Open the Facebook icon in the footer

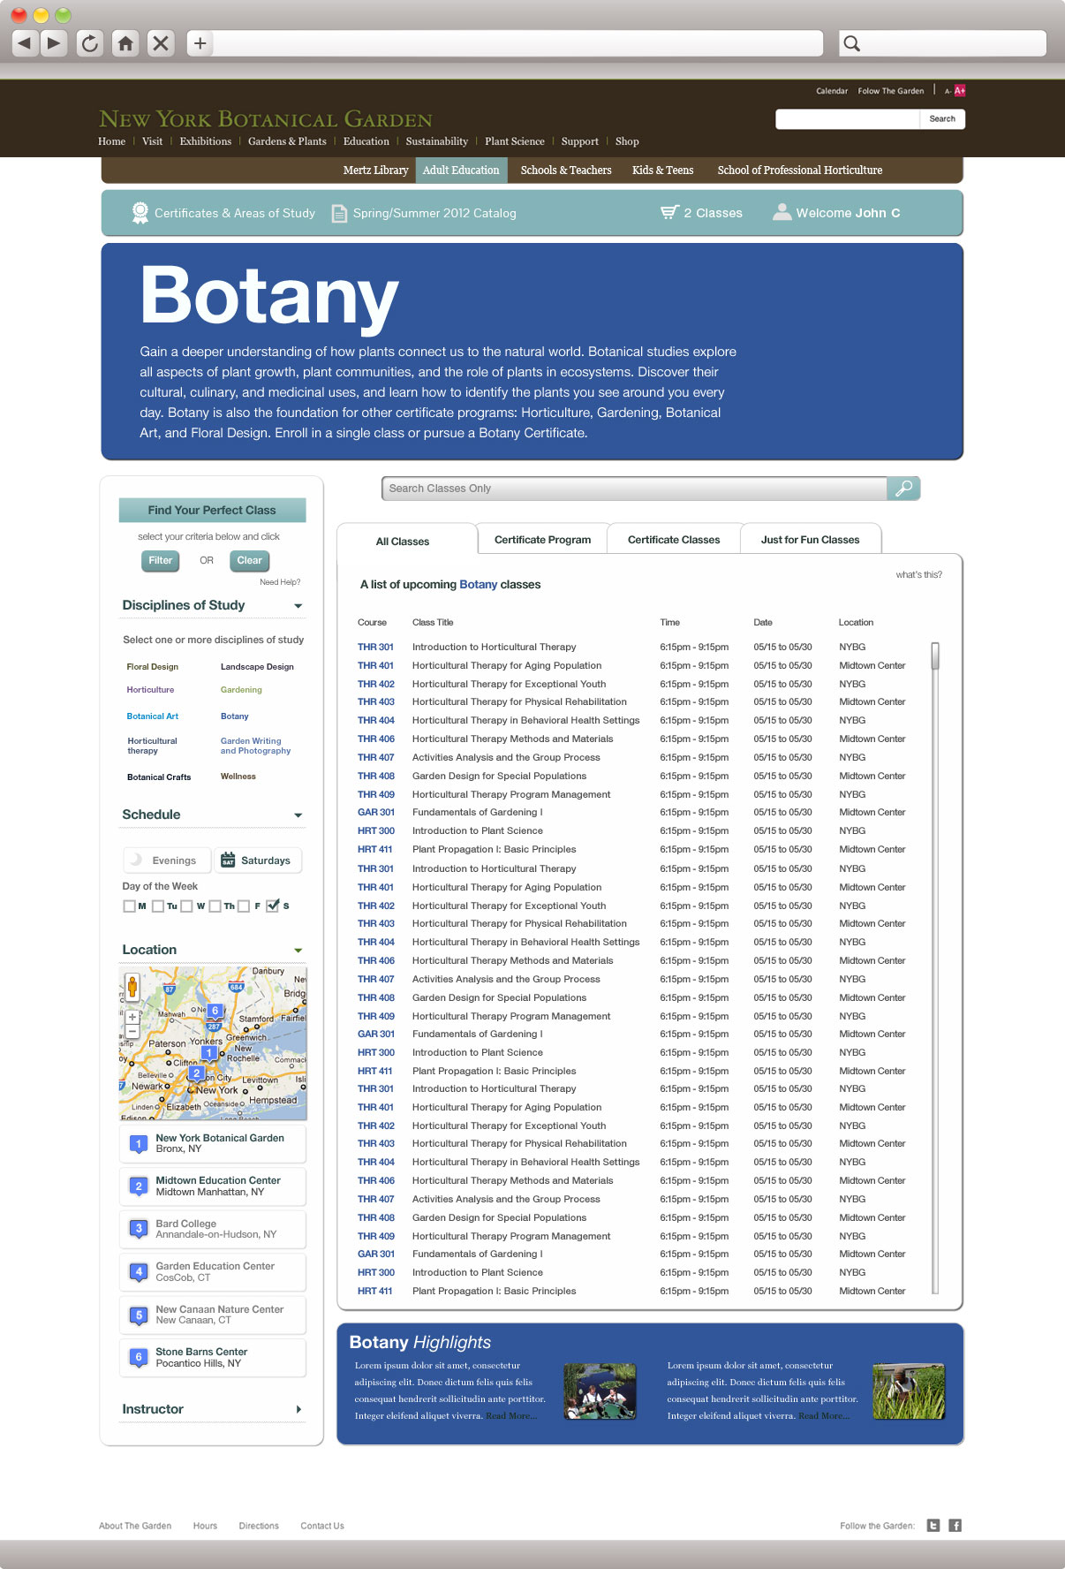point(955,1525)
